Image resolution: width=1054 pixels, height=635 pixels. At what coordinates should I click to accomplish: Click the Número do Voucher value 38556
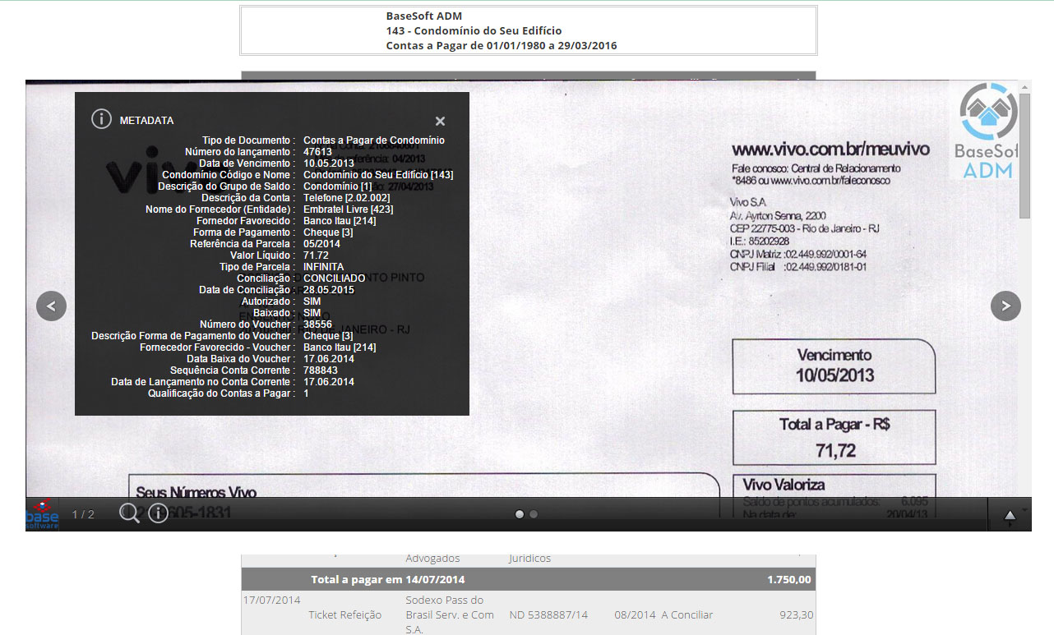coord(318,324)
